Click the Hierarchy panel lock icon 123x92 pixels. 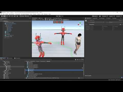(29, 18)
